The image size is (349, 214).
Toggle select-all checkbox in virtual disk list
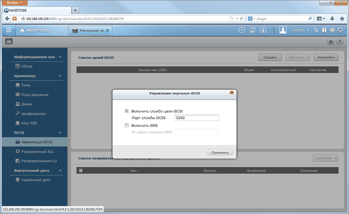click(81, 170)
